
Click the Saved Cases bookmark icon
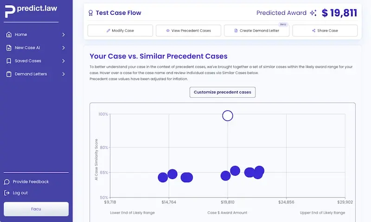pos(9,61)
